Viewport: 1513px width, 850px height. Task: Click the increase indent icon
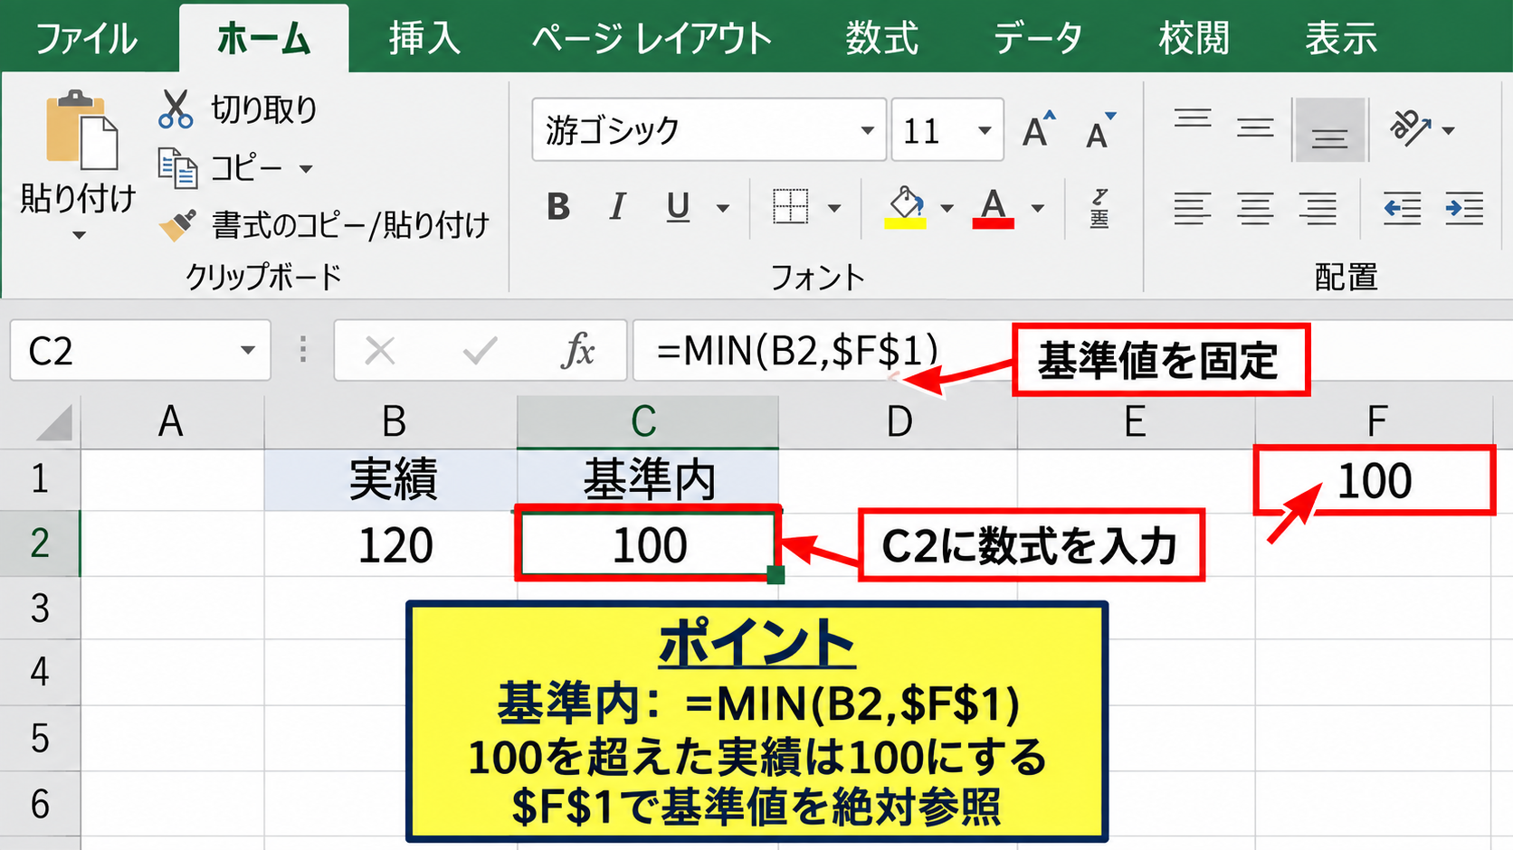(x=1464, y=209)
